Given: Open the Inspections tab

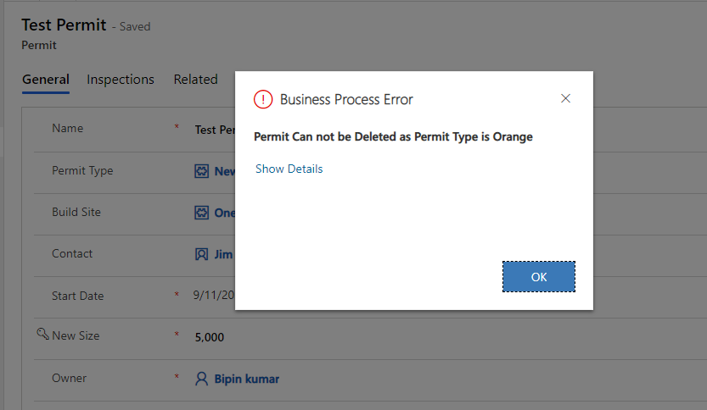Looking at the screenshot, I should click(121, 80).
